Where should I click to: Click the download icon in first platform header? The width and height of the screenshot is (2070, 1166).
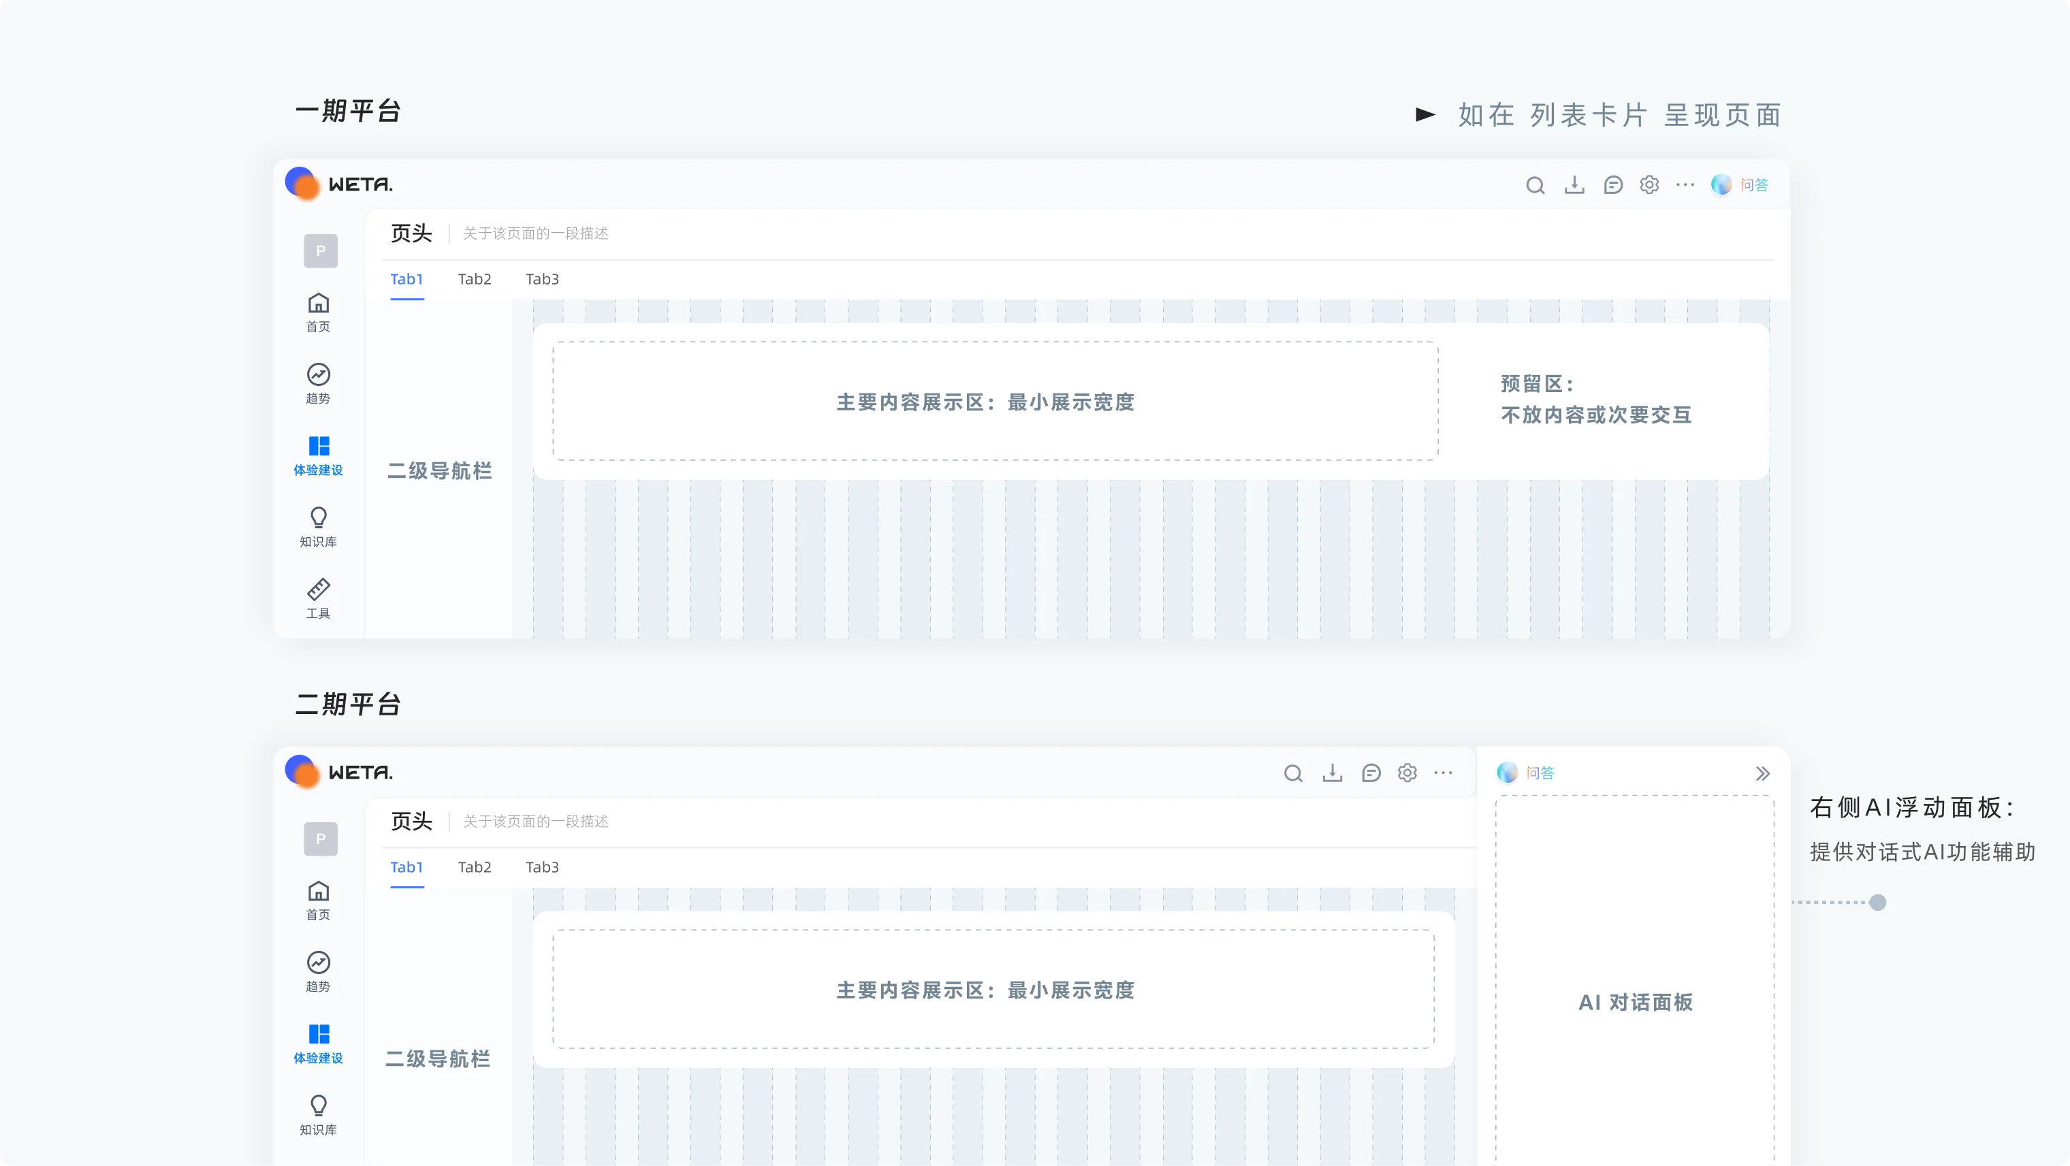pos(1574,186)
